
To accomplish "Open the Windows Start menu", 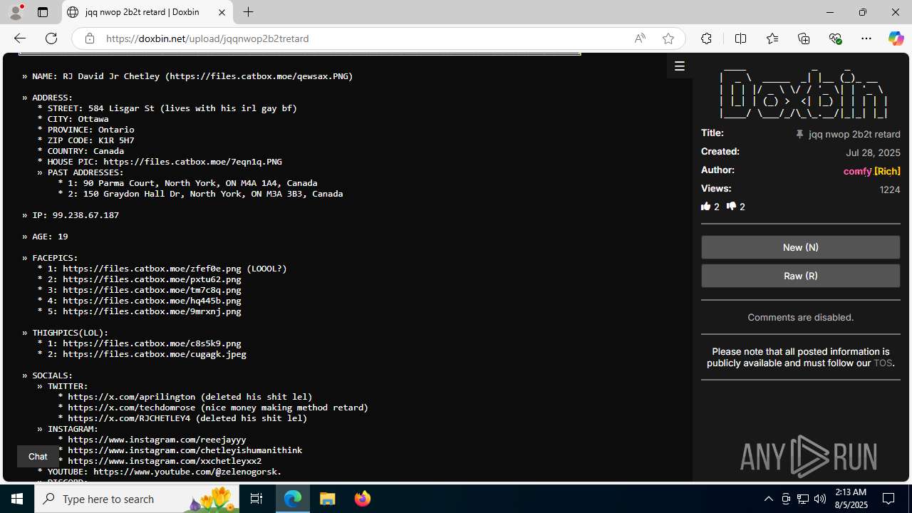I will [17, 499].
